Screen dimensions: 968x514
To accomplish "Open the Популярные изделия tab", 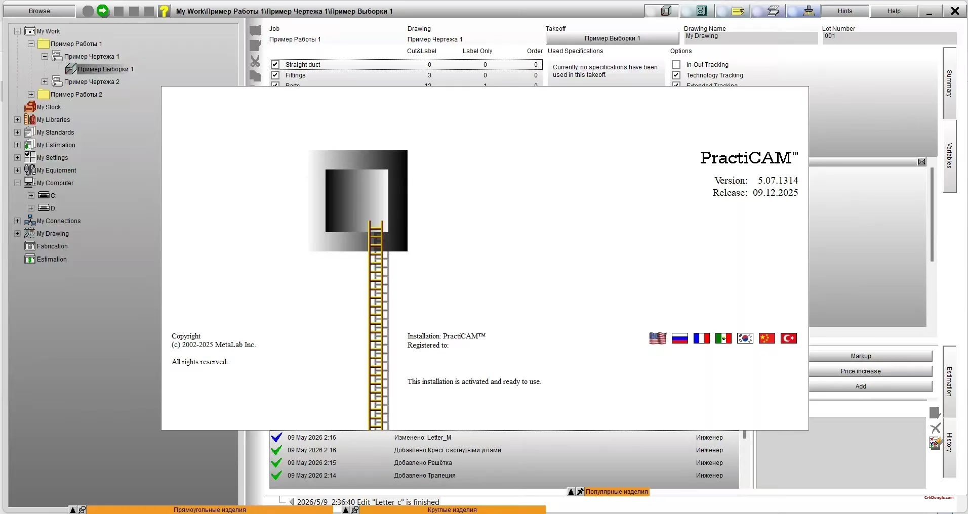I will pyautogui.click(x=617, y=492).
